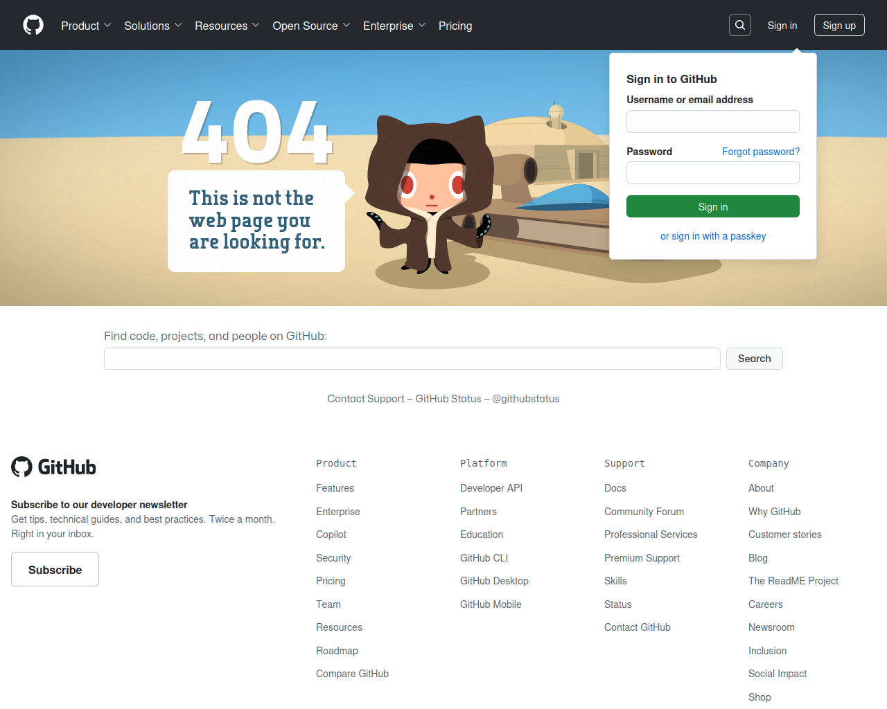
Task: Open Professional Services footer link
Action: 651,535
